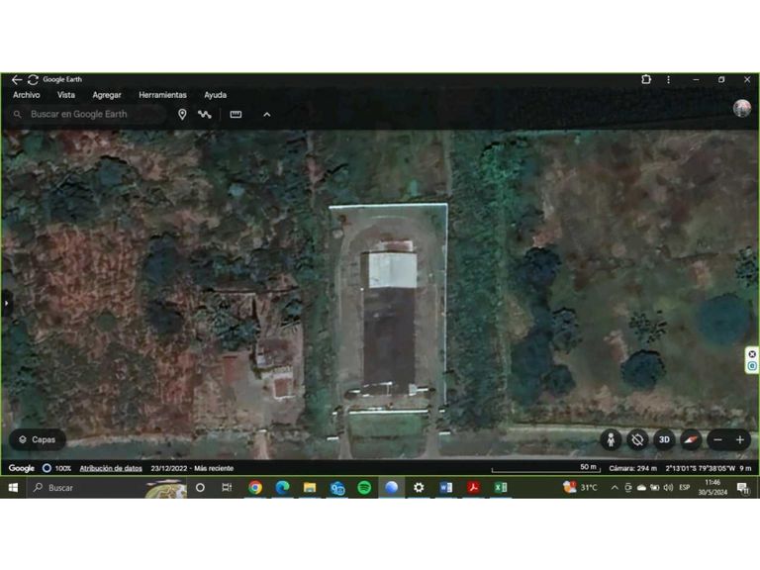Open Adobe Acrobat from the taskbar
The width and height of the screenshot is (760, 570).
point(473,488)
